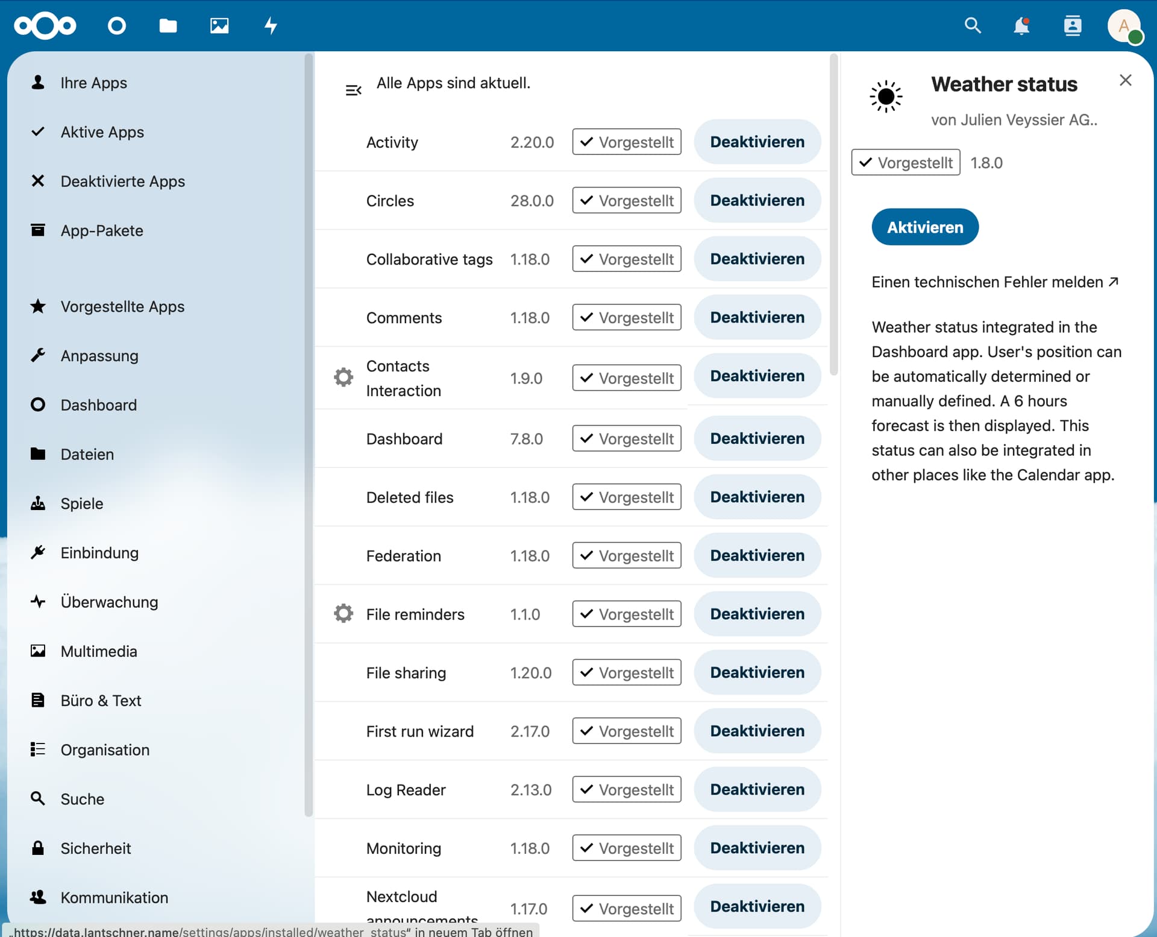Select the First run wizard app row

coord(571,731)
